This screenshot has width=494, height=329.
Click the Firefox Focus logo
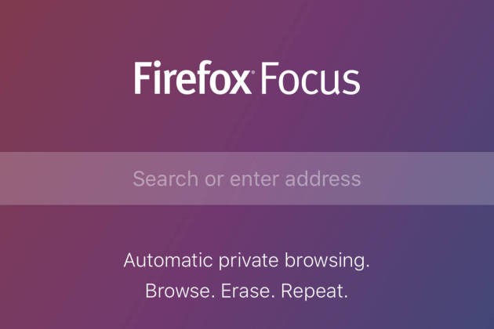(x=247, y=78)
